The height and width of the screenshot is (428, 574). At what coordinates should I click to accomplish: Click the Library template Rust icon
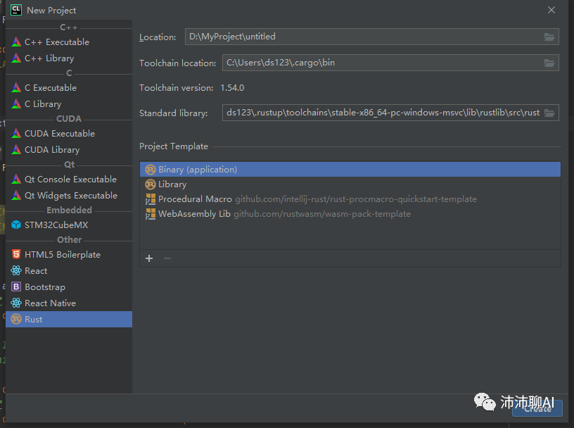pyautogui.click(x=151, y=184)
